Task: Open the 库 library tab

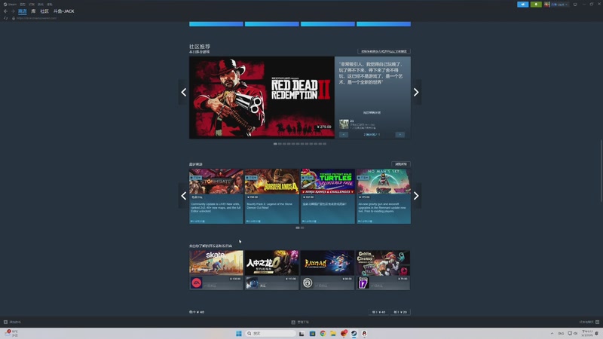Action: (33, 11)
